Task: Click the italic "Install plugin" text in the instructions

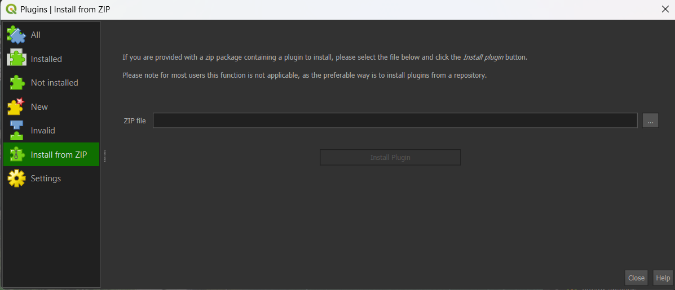Action: click(x=483, y=57)
